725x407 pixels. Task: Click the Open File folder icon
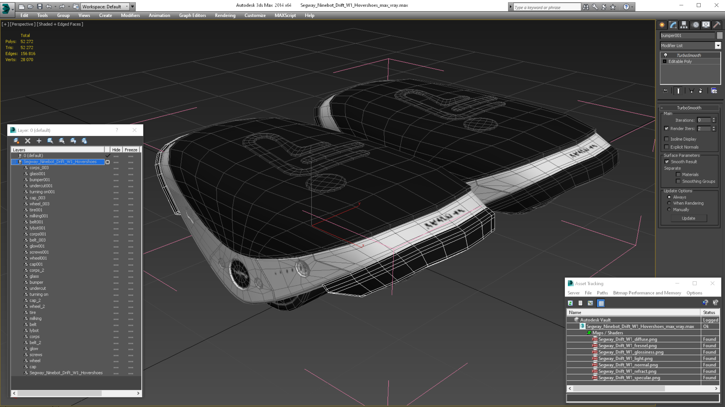(x=30, y=7)
